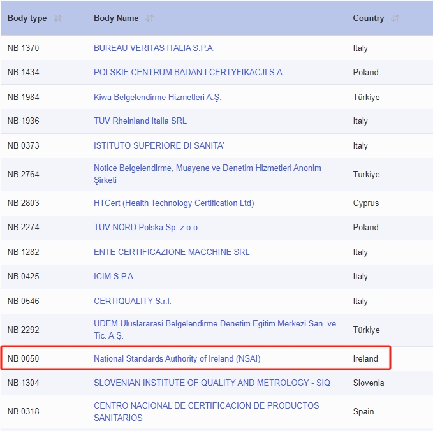The height and width of the screenshot is (431, 433).
Task: Select the NB 1984 cell
Action: tap(23, 97)
